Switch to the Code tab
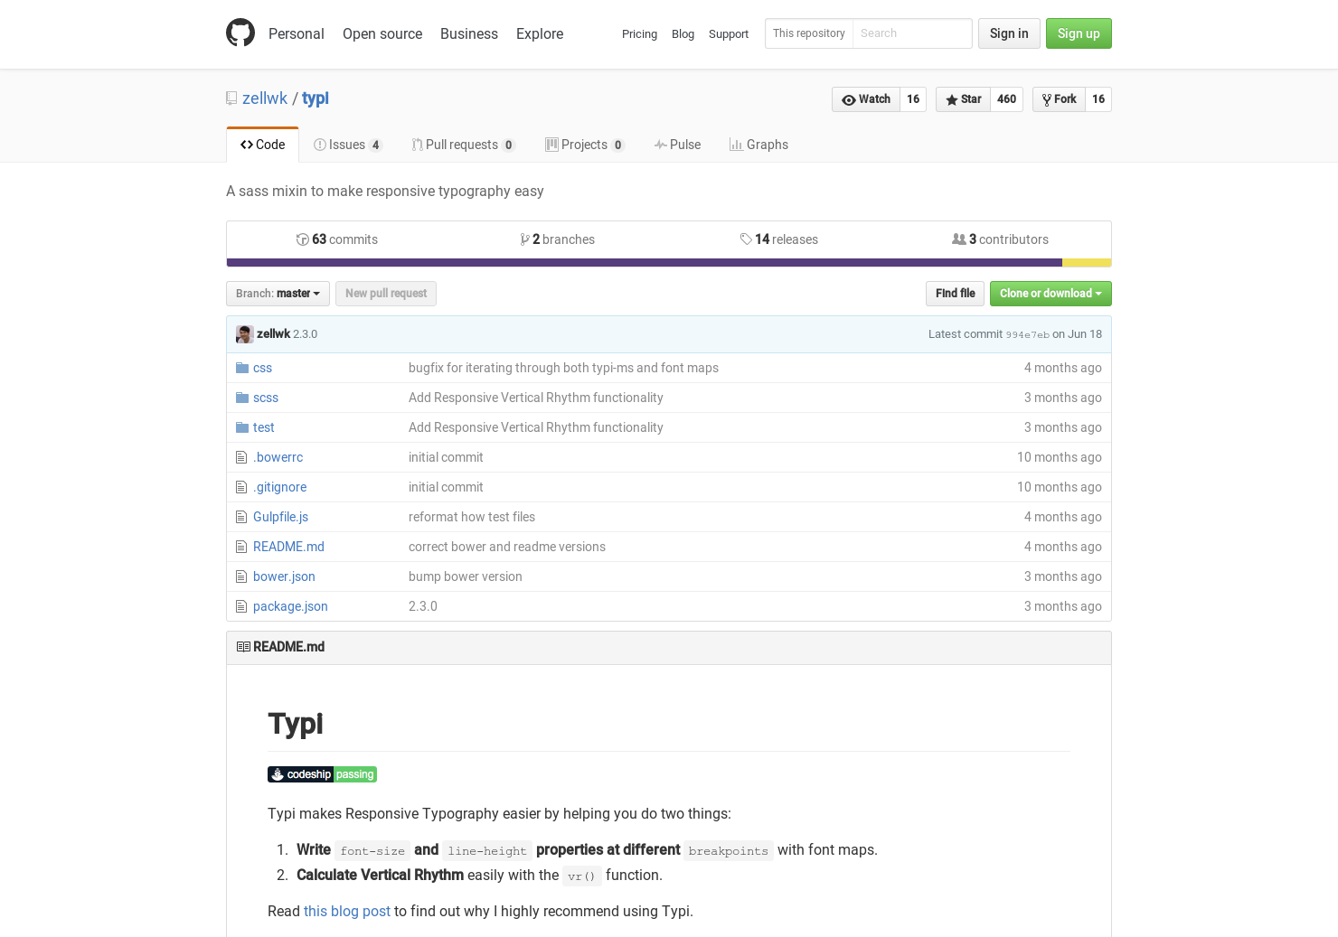The width and height of the screenshot is (1338, 937). [x=262, y=145]
